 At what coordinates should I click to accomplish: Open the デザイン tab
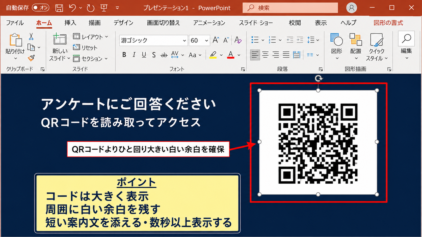click(x=123, y=23)
